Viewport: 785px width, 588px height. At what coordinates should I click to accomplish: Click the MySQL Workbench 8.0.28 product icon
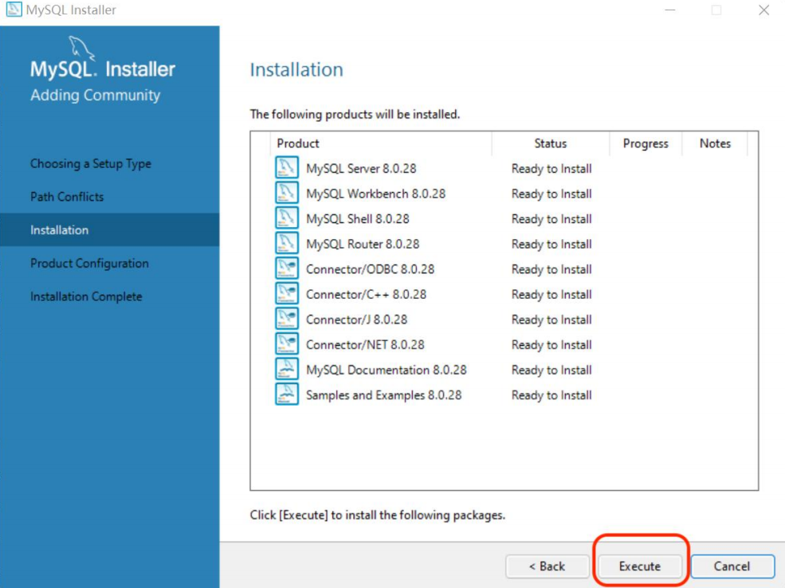tap(287, 193)
